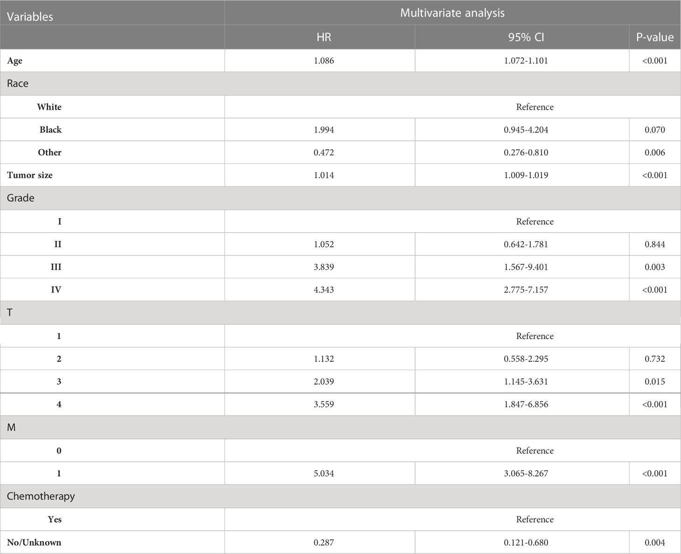Click the 'HR' column header

pos(324,37)
